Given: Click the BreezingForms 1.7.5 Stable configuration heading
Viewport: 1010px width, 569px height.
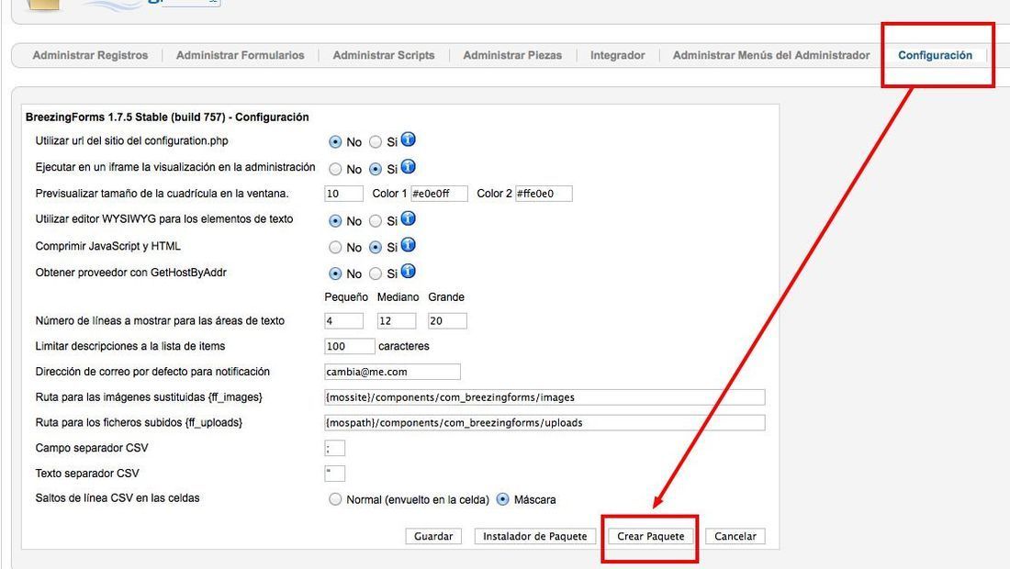Looking at the screenshot, I should click(167, 117).
